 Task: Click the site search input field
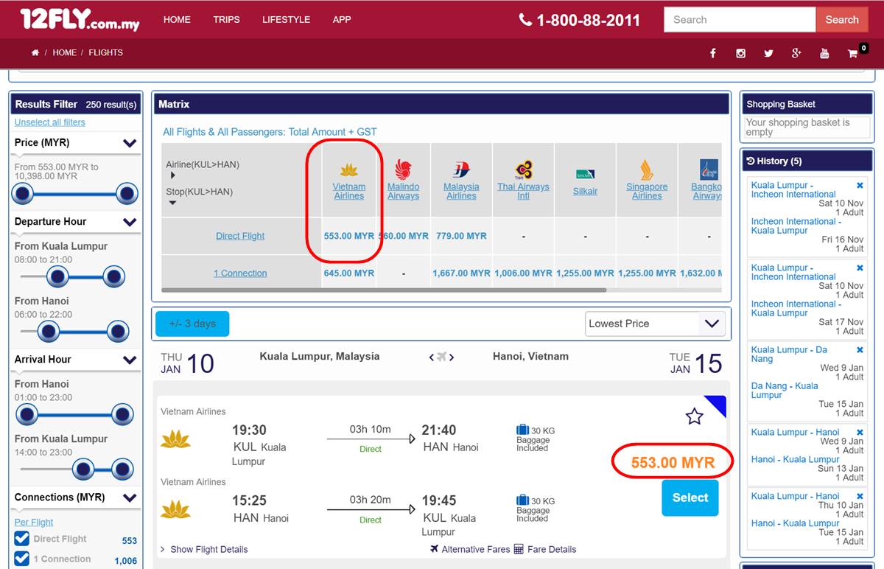pos(740,20)
